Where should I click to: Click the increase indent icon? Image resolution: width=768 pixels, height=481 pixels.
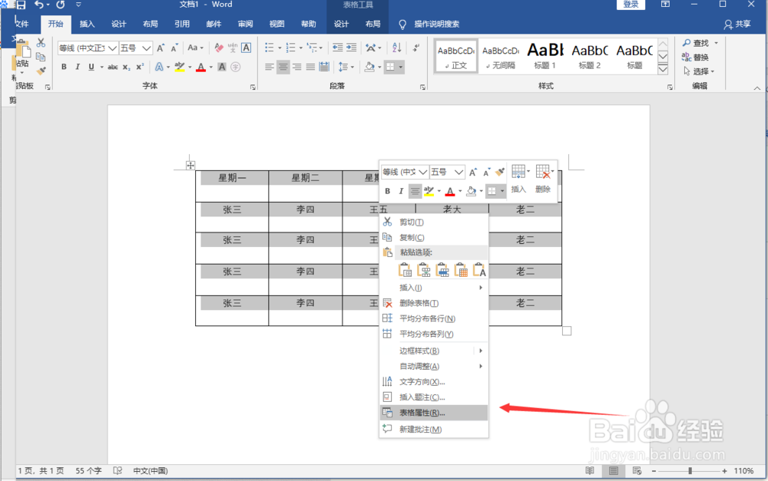[x=352, y=47]
